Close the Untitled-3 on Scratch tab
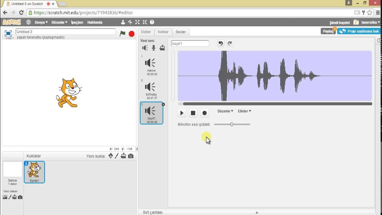Screen dimensions: 382x215 53,4
